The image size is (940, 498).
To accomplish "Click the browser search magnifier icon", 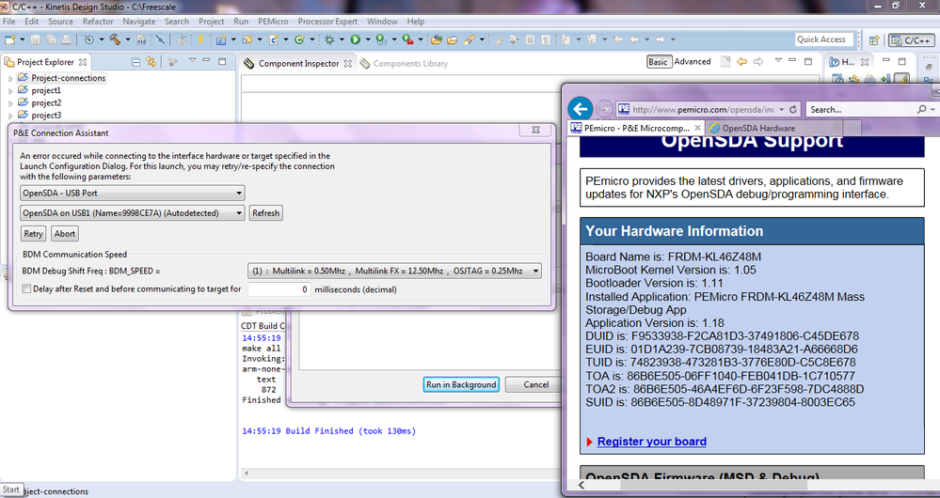I will click(x=922, y=110).
